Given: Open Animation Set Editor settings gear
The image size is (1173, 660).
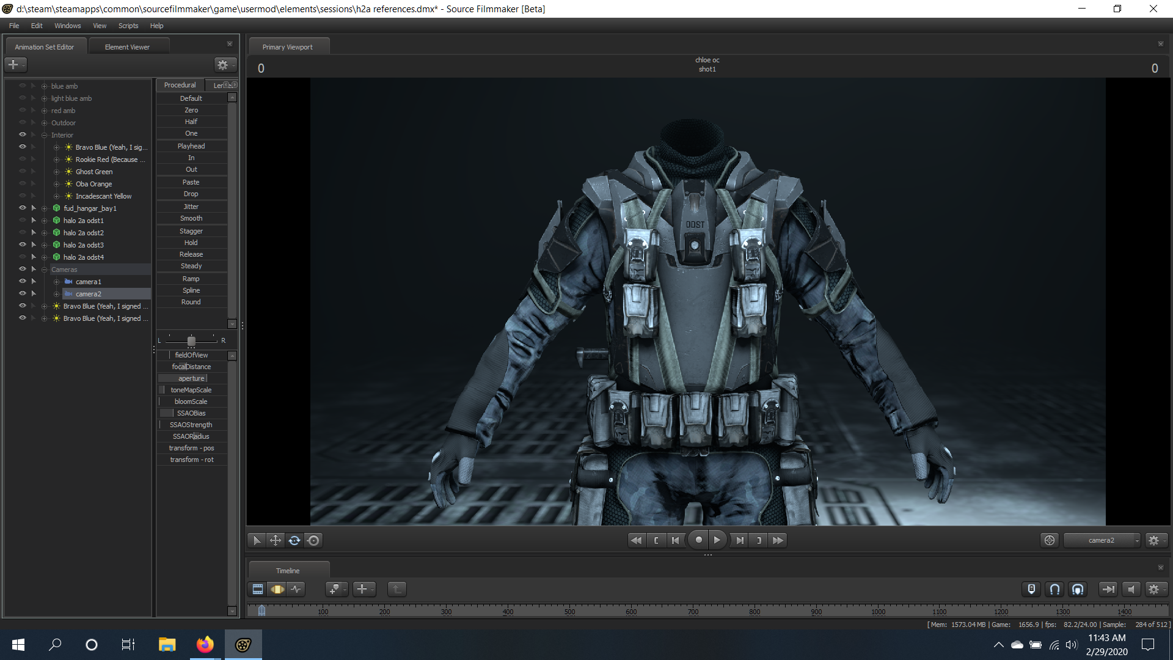Looking at the screenshot, I should [224, 65].
